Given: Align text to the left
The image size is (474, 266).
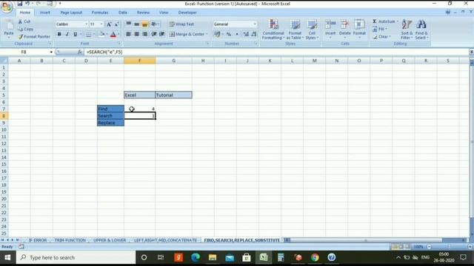Looking at the screenshot, I should pyautogui.click(x=128, y=34).
